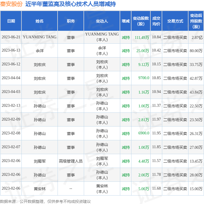Click the 近半年董监高及核心技术人员增减持 heading
Viewport: 204px width, 204px height.
[x=71, y=4]
